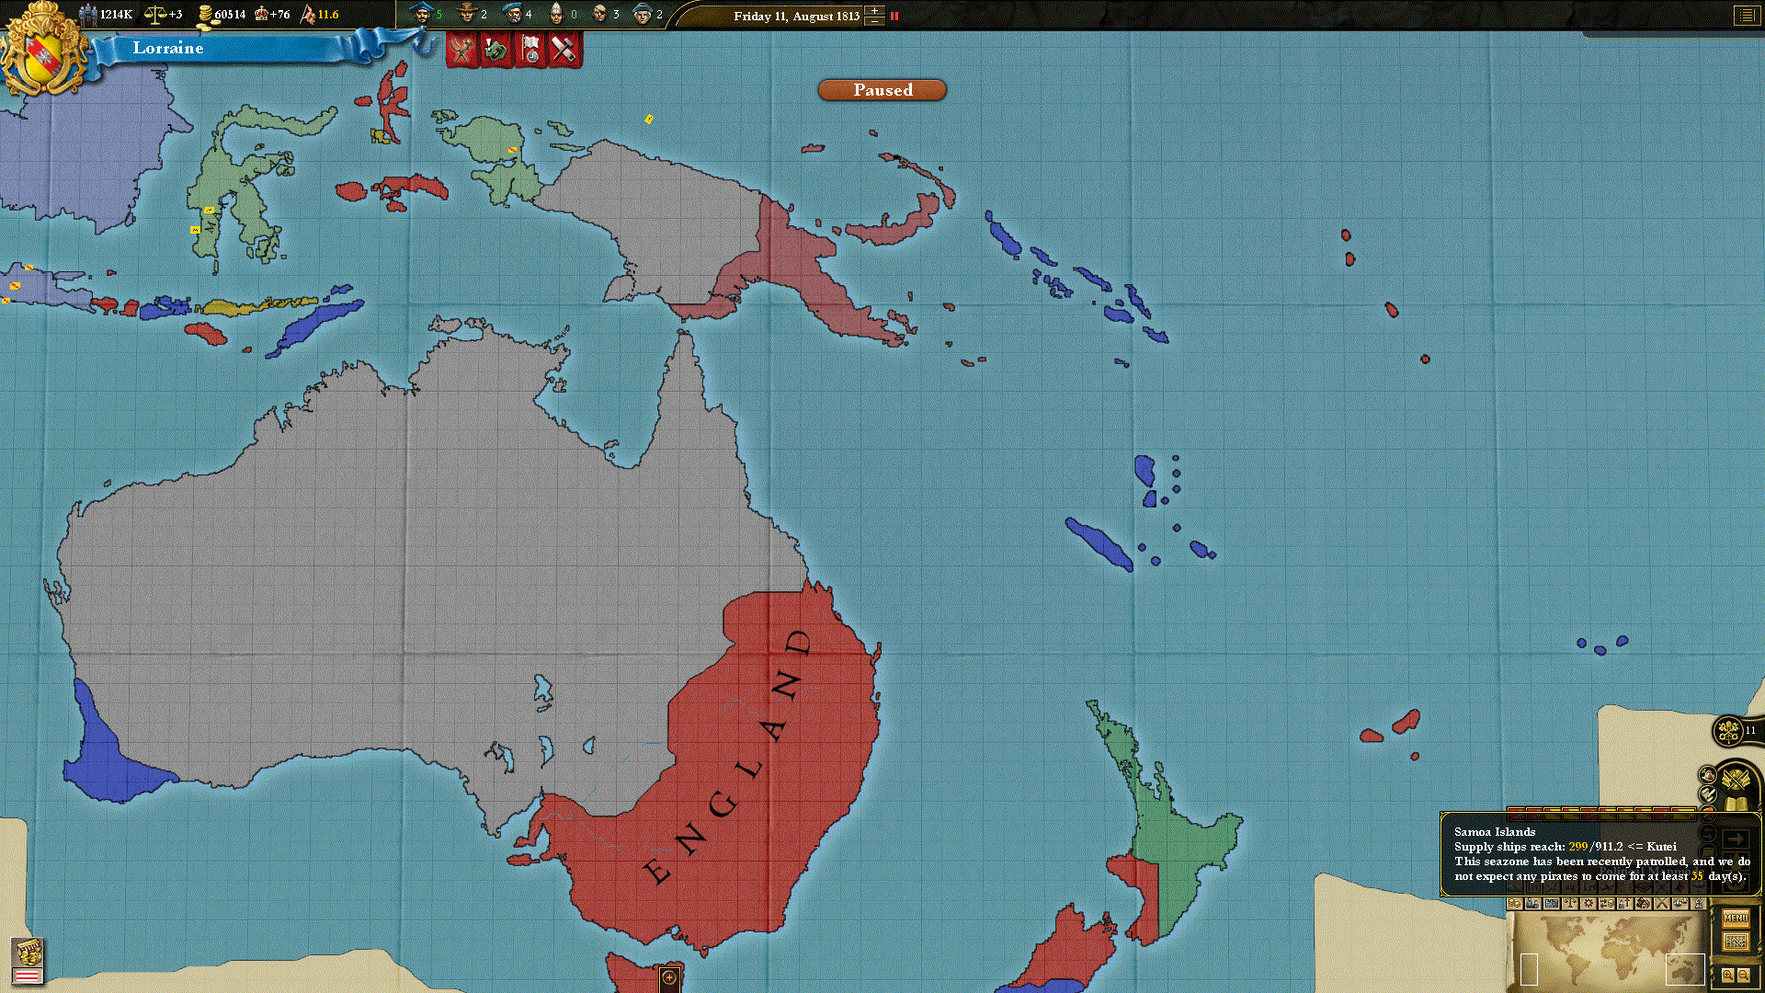This screenshot has width=1765, height=993.
Task: Switch to the fortress wall map mode
Action: tap(1551, 903)
